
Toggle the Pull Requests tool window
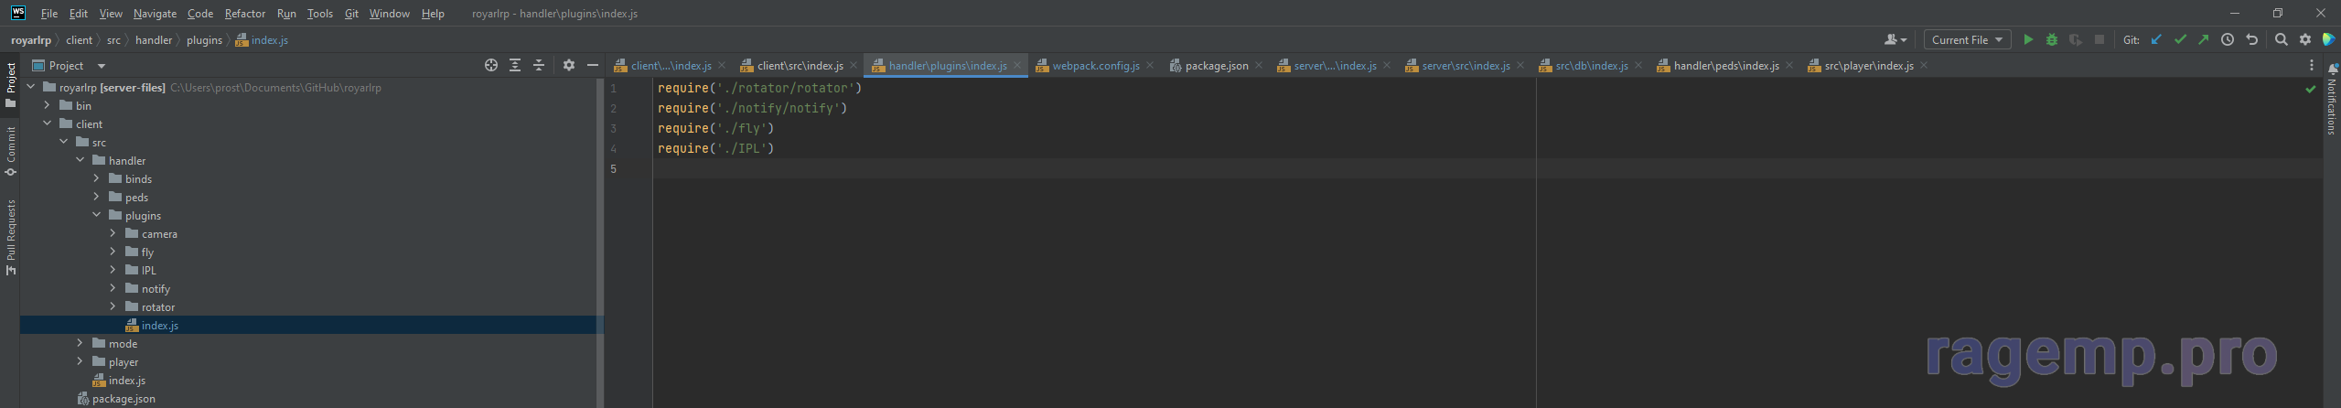10,236
